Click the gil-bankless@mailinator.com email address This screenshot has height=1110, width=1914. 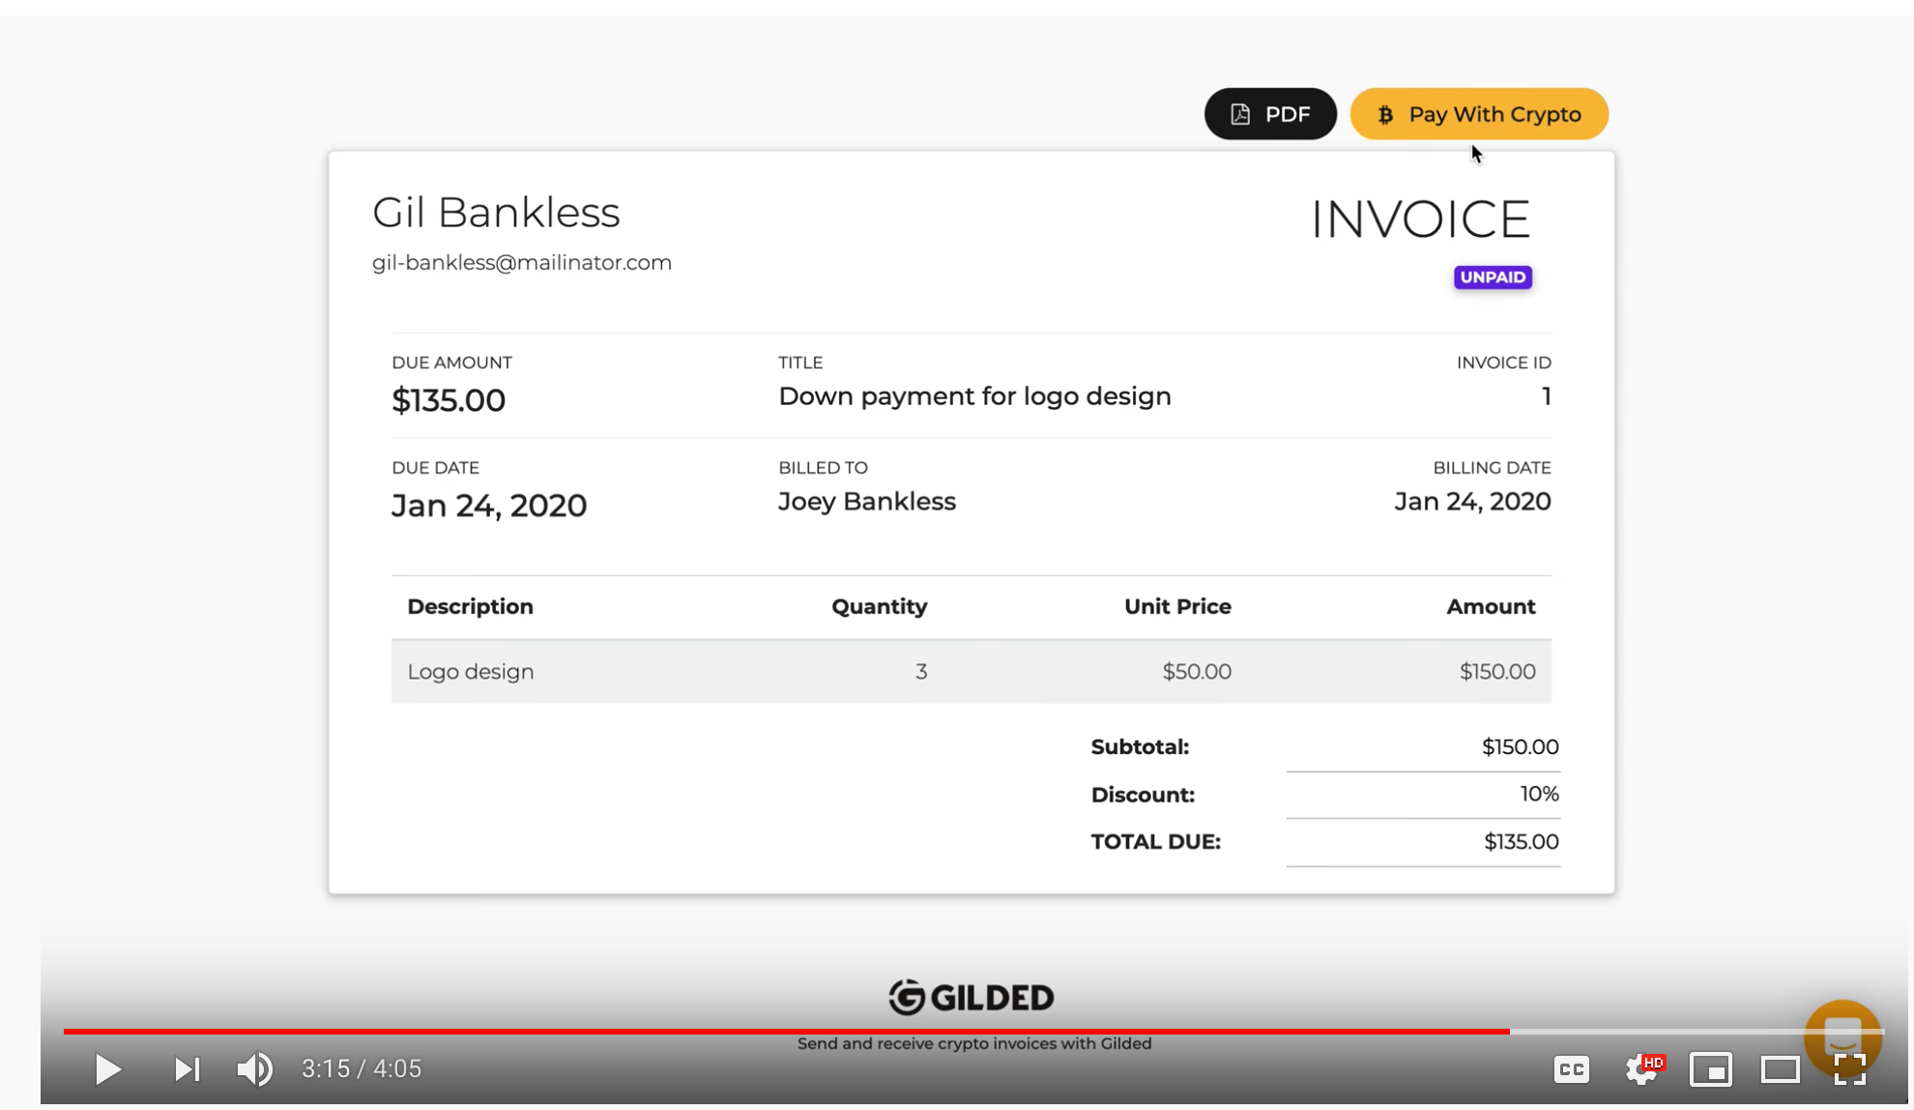(x=522, y=263)
